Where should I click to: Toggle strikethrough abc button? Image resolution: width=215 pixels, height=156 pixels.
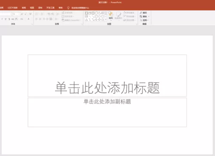click(12, 19)
